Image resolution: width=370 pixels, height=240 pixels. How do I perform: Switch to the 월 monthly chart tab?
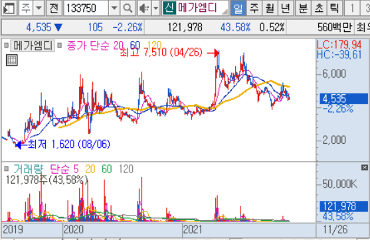tap(270, 8)
